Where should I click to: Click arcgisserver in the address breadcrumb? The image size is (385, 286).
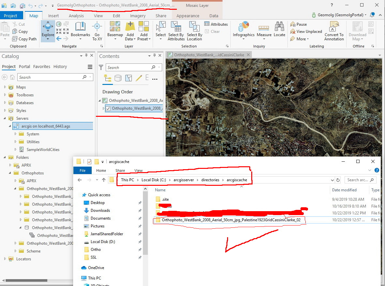pyautogui.click(x=184, y=180)
